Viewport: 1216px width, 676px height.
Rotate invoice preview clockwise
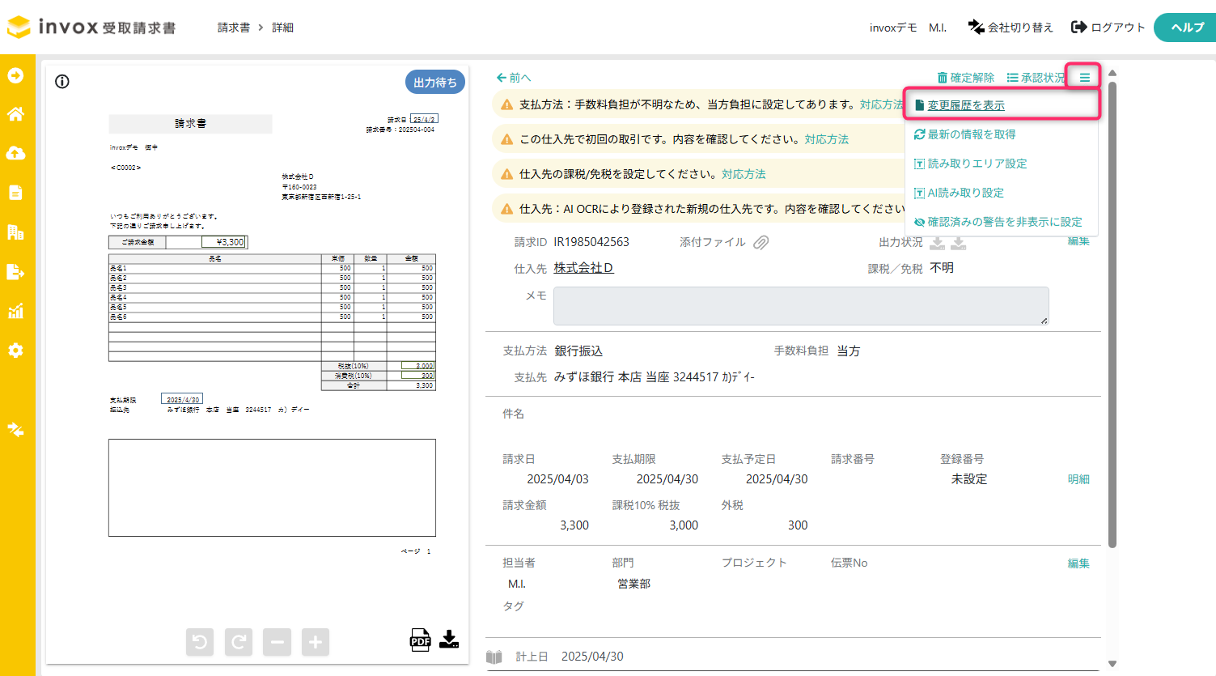(x=239, y=642)
